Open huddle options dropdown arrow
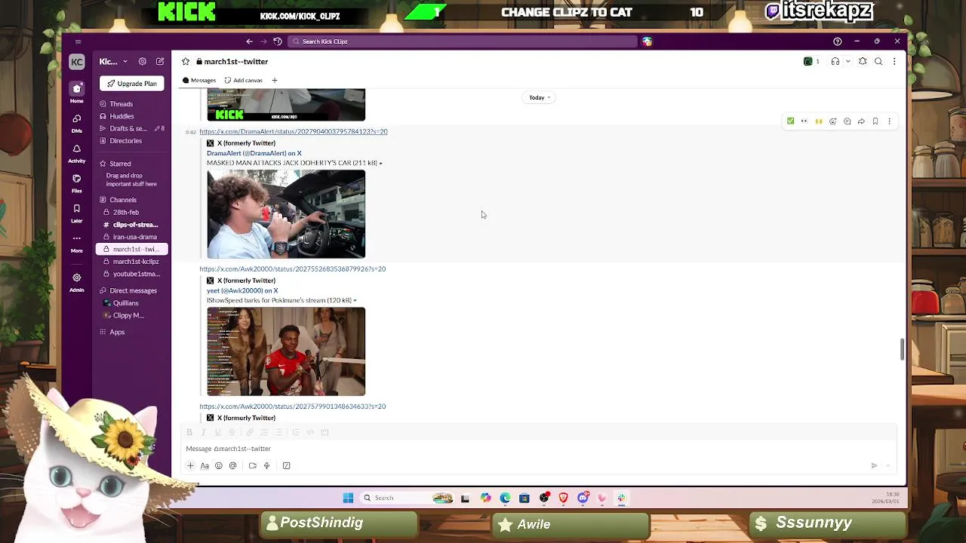This screenshot has height=543, width=966. pyautogui.click(x=848, y=62)
